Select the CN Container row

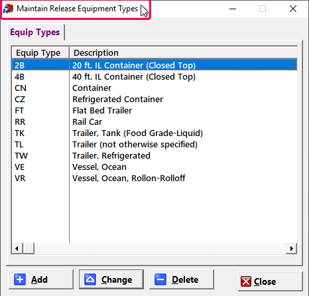click(154, 88)
